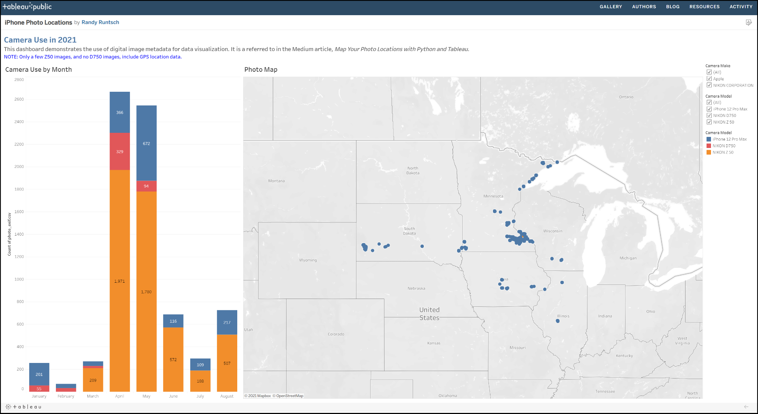Click the undo arrow in footer
The image size is (758, 414).
coord(746,407)
